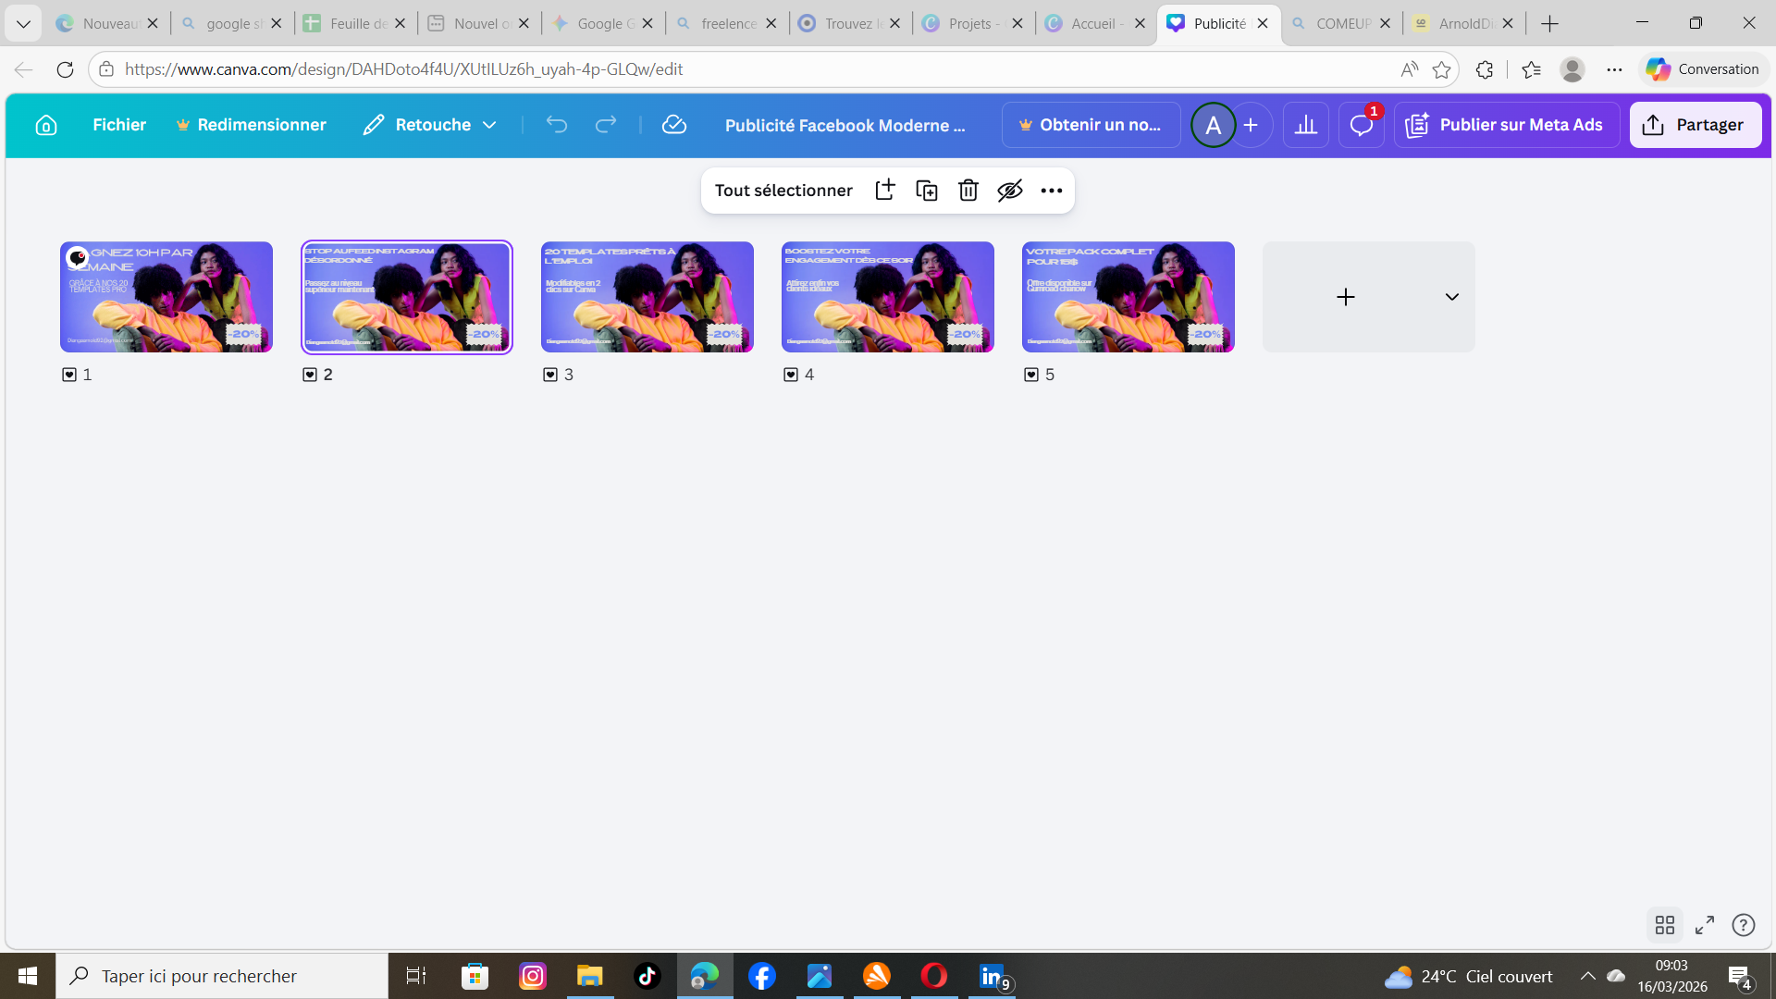Click the redo arrow icon
Screen dimensions: 1776x999
[x=606, y=125]
